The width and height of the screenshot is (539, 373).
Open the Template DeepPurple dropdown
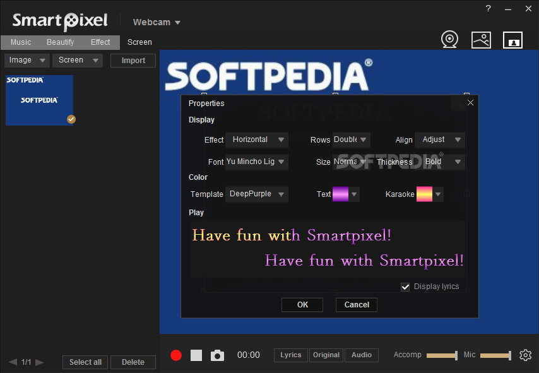pyautogui.click(x=257, y=194)
